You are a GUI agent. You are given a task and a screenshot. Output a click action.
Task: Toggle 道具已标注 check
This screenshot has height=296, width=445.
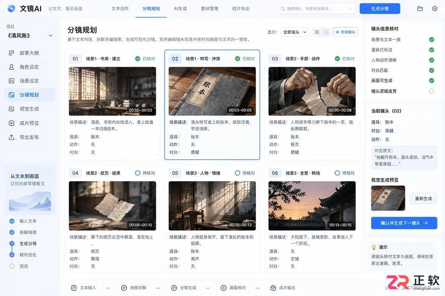[x=431, y=50]
